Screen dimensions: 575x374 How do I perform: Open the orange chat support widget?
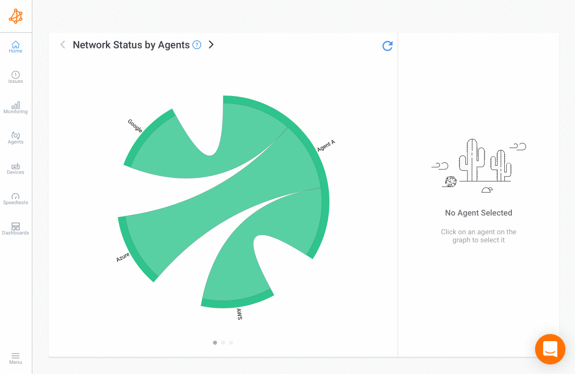point(550,349)
